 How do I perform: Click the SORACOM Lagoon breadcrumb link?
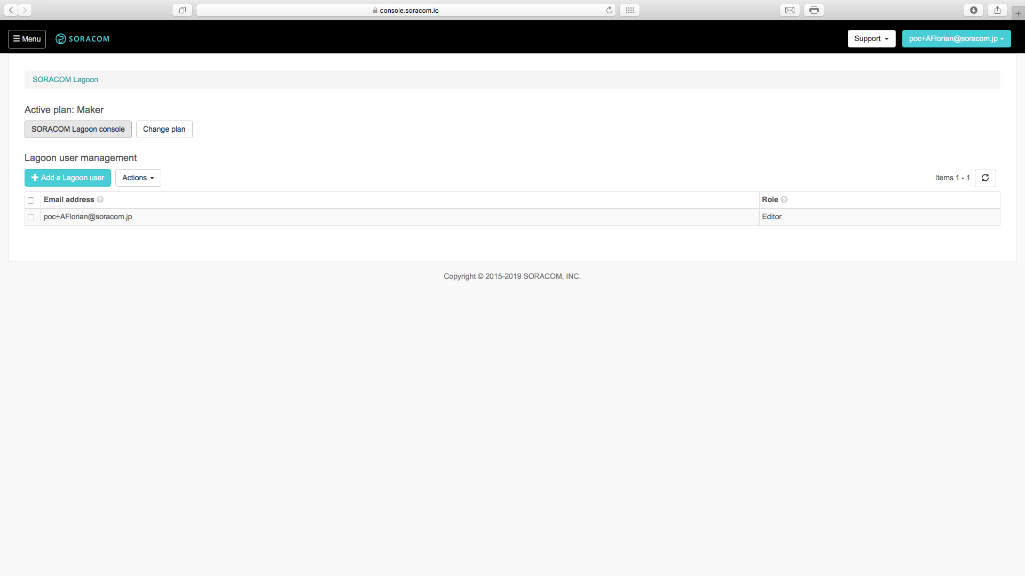point(65,80)
